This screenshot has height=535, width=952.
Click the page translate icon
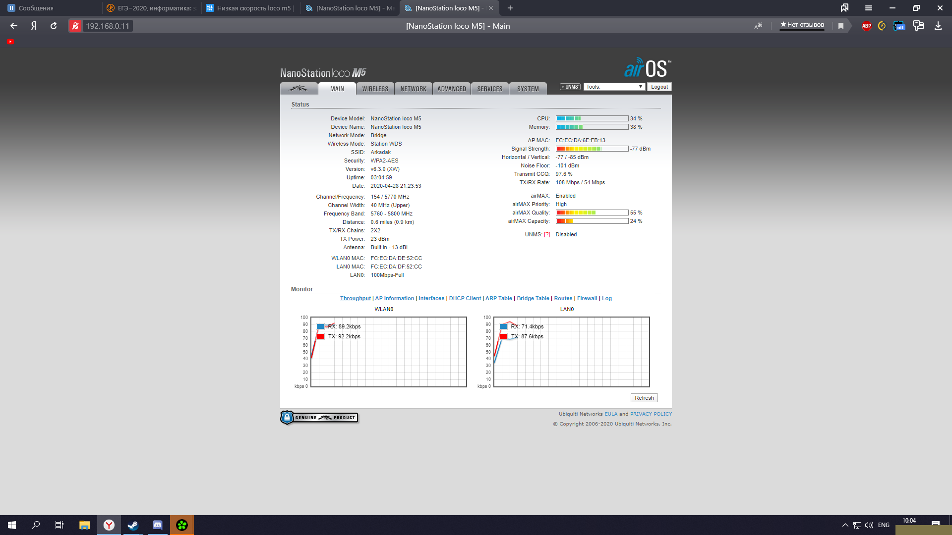[758, 26]
